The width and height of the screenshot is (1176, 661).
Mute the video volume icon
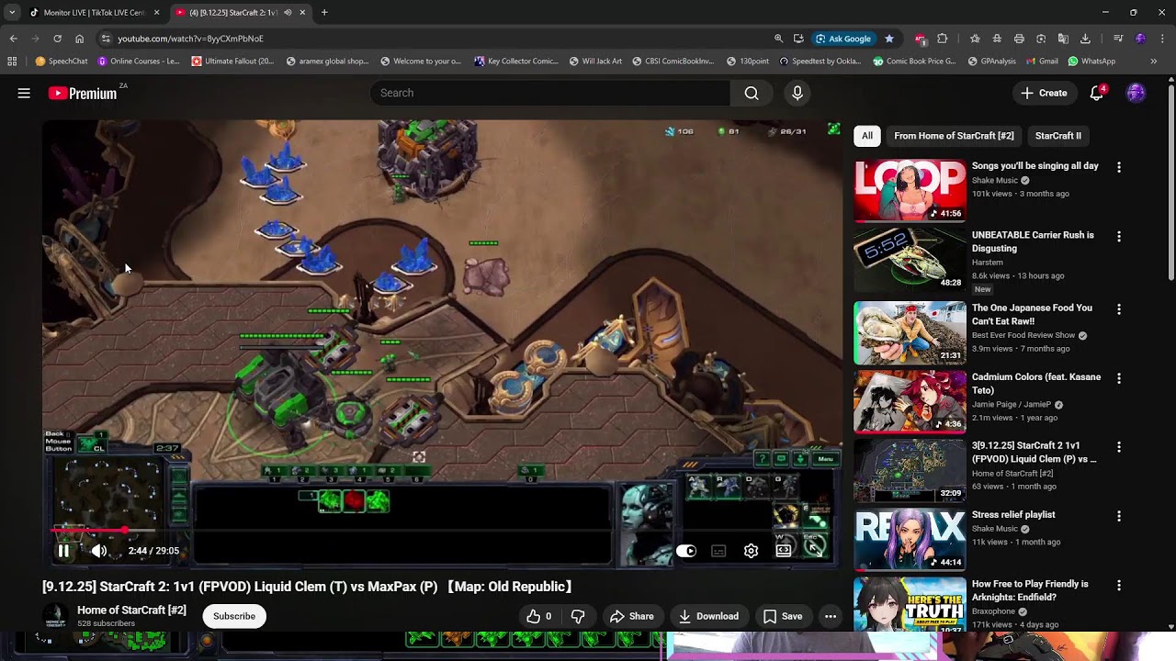point(98,551)
